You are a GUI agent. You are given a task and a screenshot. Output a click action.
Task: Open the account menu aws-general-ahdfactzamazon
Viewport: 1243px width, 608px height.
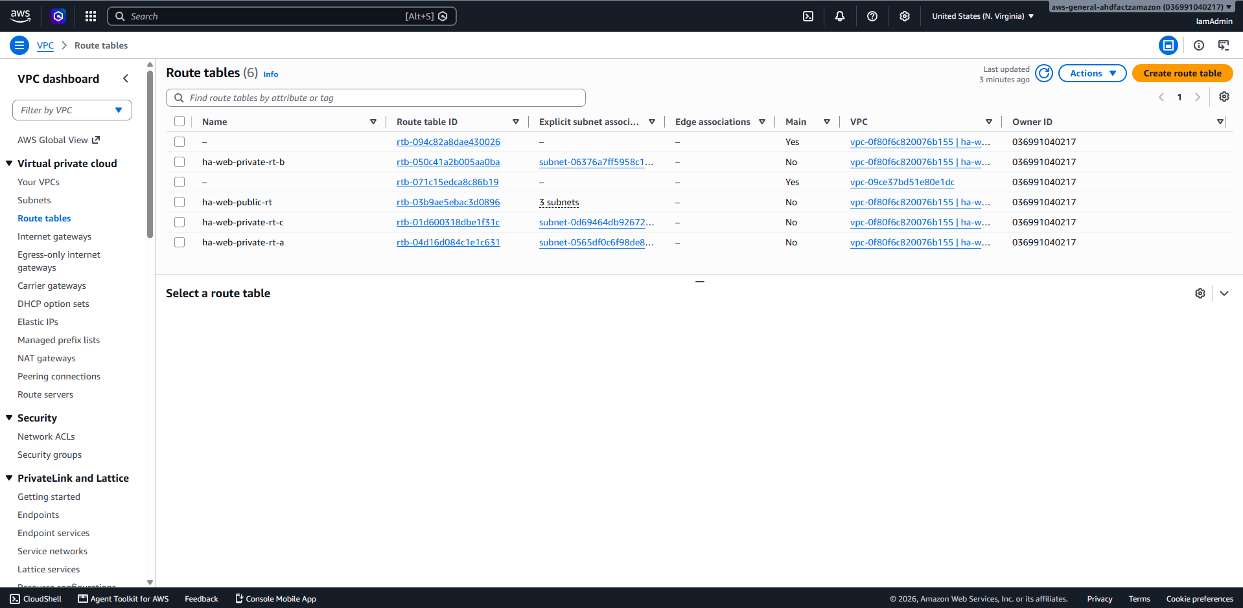1141,7
